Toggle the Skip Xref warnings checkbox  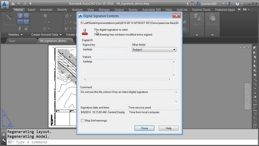click(83, 120)
